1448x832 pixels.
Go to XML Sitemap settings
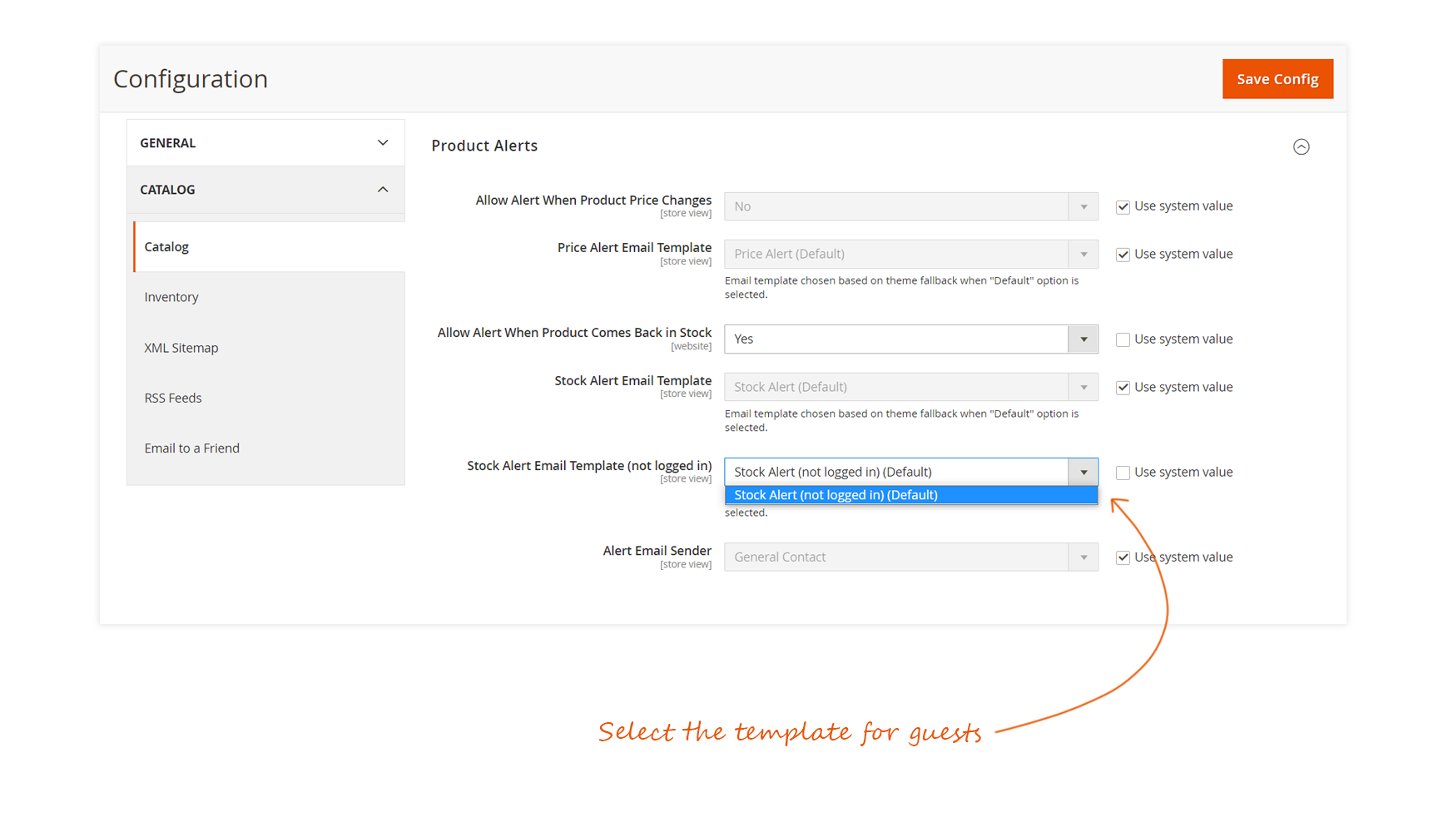coord(181,348)
